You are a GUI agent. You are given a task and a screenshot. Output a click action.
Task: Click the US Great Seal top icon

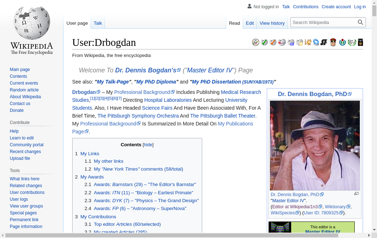256,42
